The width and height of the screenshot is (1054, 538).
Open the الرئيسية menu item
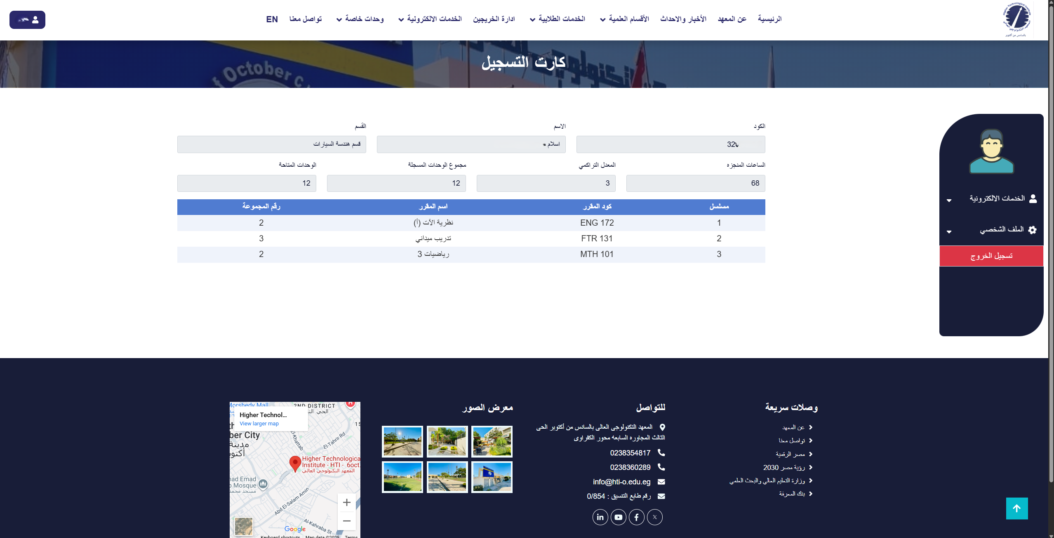(x=769, y=19)
